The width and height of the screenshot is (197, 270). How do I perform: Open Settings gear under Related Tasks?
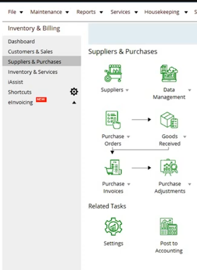tap(113, 226)
